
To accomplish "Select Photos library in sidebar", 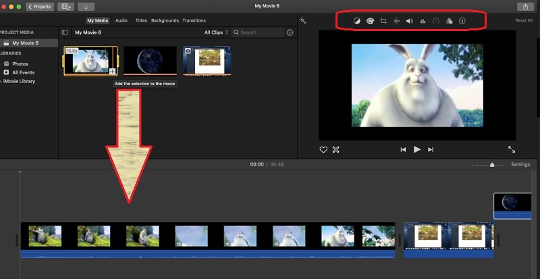I will (20, 64).
